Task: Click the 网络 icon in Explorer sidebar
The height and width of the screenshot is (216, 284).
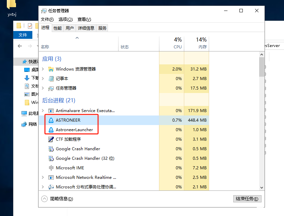Action: tap(24, 124)
